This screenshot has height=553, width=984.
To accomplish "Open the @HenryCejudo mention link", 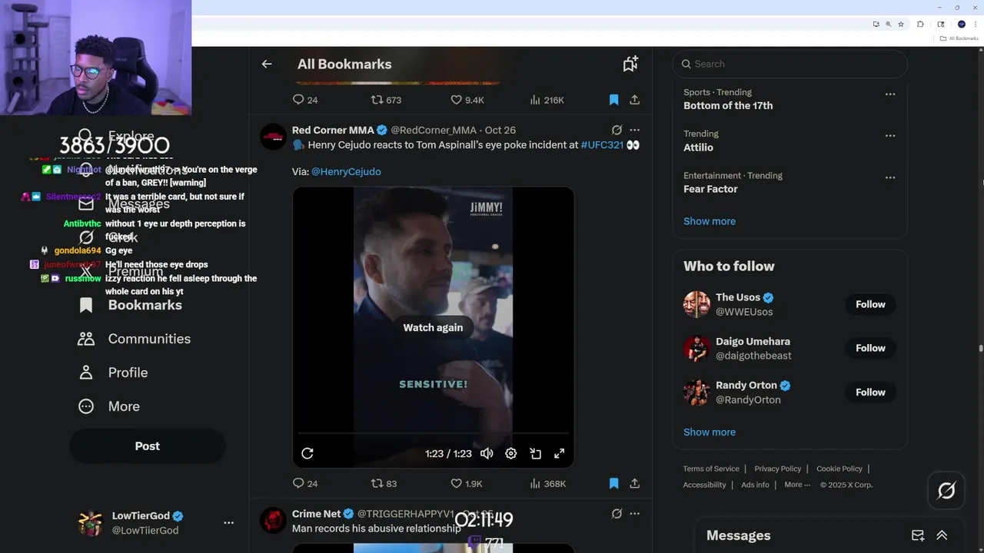I will coord(346,171).
